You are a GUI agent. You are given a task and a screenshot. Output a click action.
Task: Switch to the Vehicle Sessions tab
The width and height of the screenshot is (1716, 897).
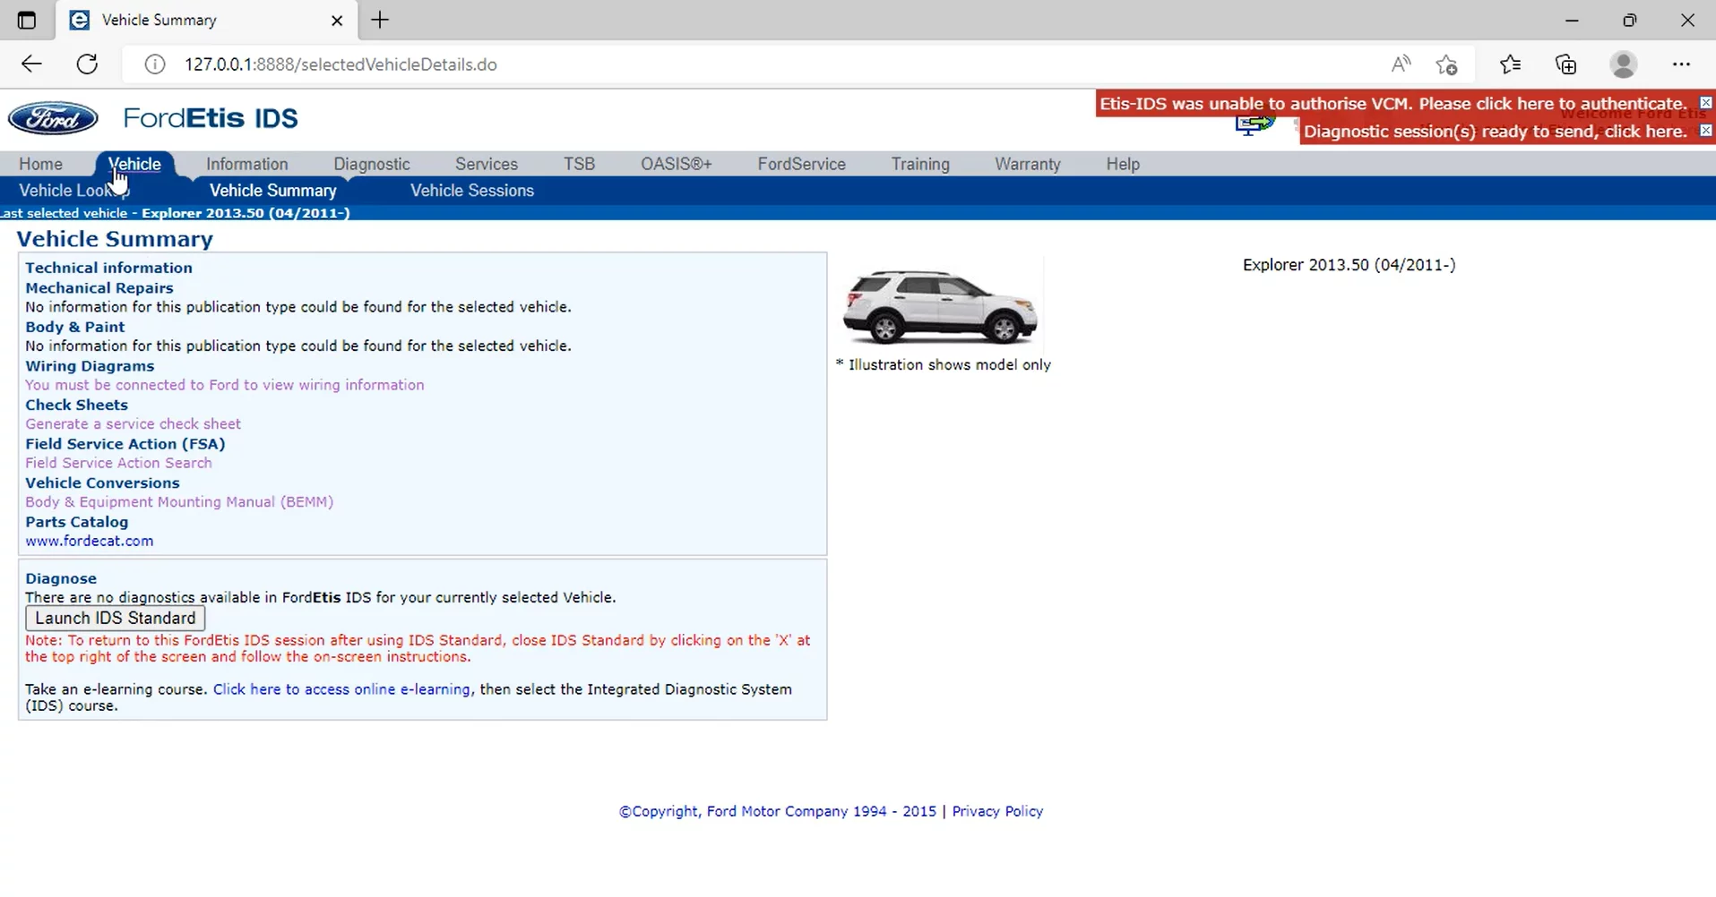(471, 191)
